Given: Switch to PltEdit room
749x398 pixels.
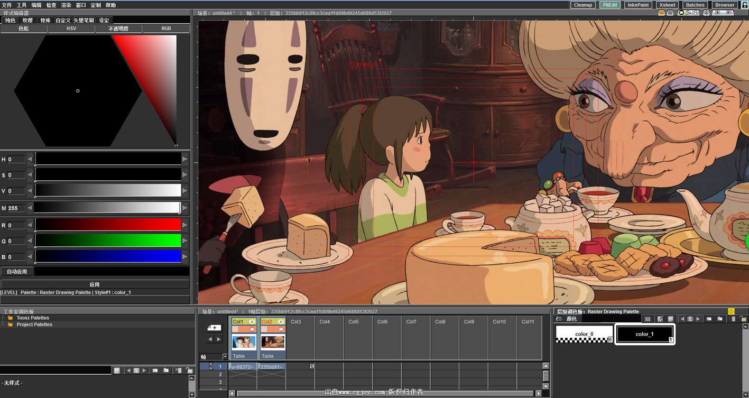Looking at the screenshot, I should point(610,5).
